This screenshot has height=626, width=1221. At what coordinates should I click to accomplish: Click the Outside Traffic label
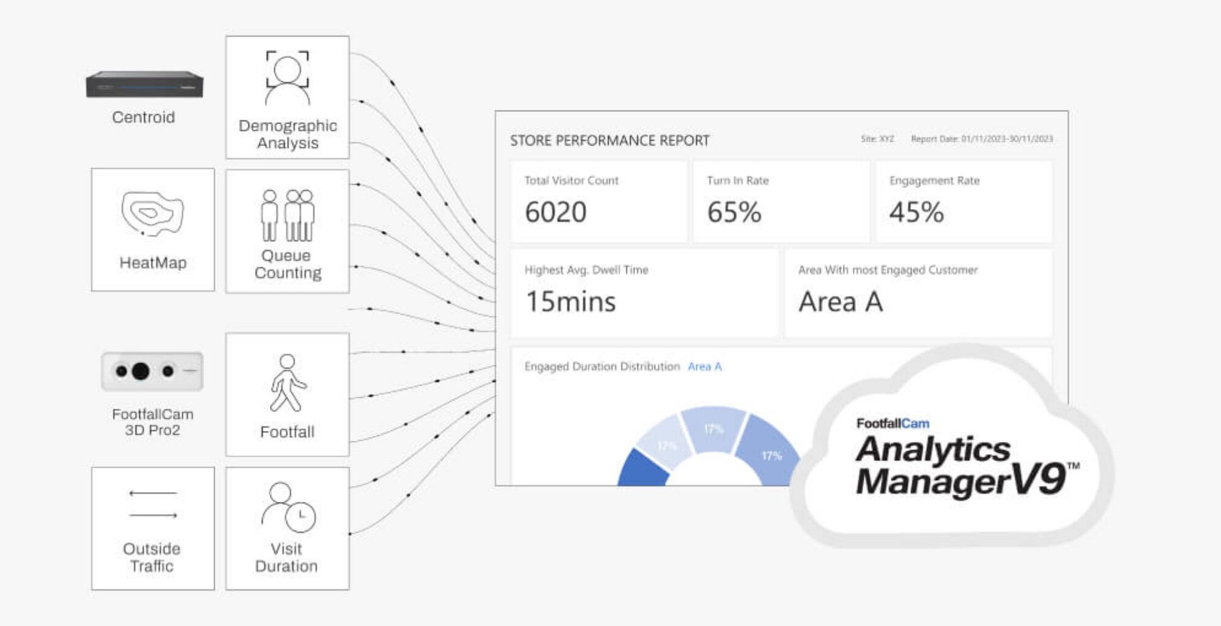click(152, 557)
